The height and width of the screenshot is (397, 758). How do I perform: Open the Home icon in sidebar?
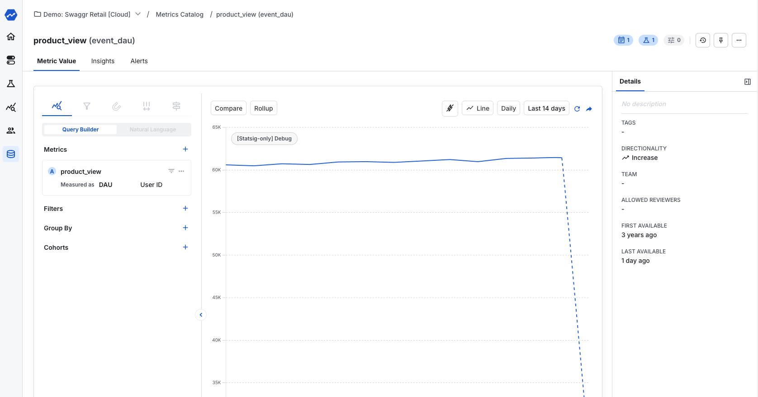click(11, 37)
